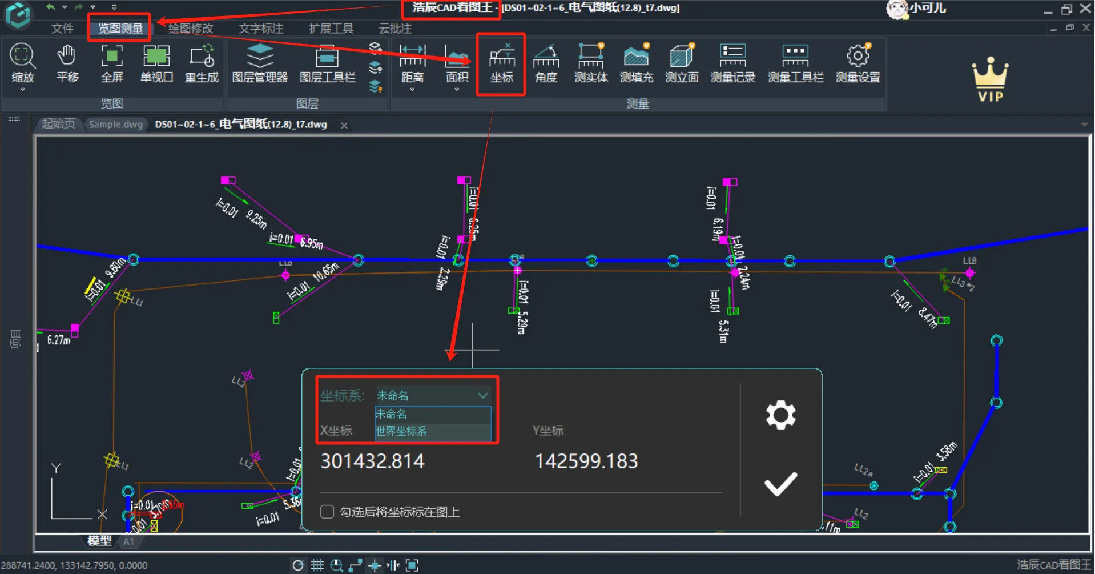
Task: Click the Y coordinate value 142599.183
Action: point(586,461)
